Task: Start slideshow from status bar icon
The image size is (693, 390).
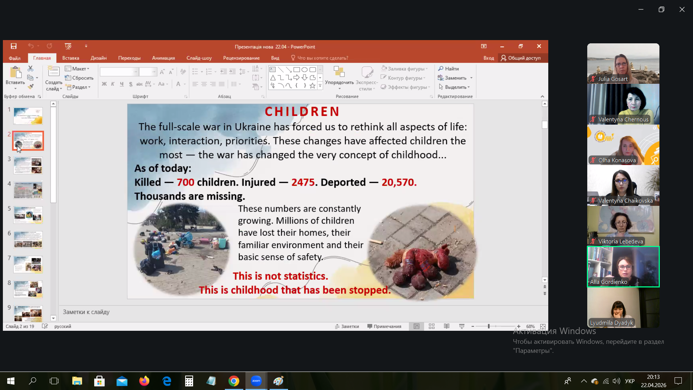Action: pos(462,326)
